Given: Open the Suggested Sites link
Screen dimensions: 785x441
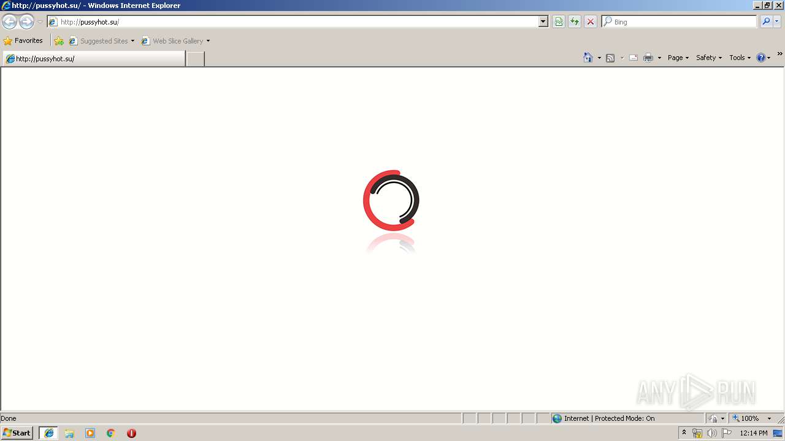Looking at the screenshot, I should pos(101,41).
